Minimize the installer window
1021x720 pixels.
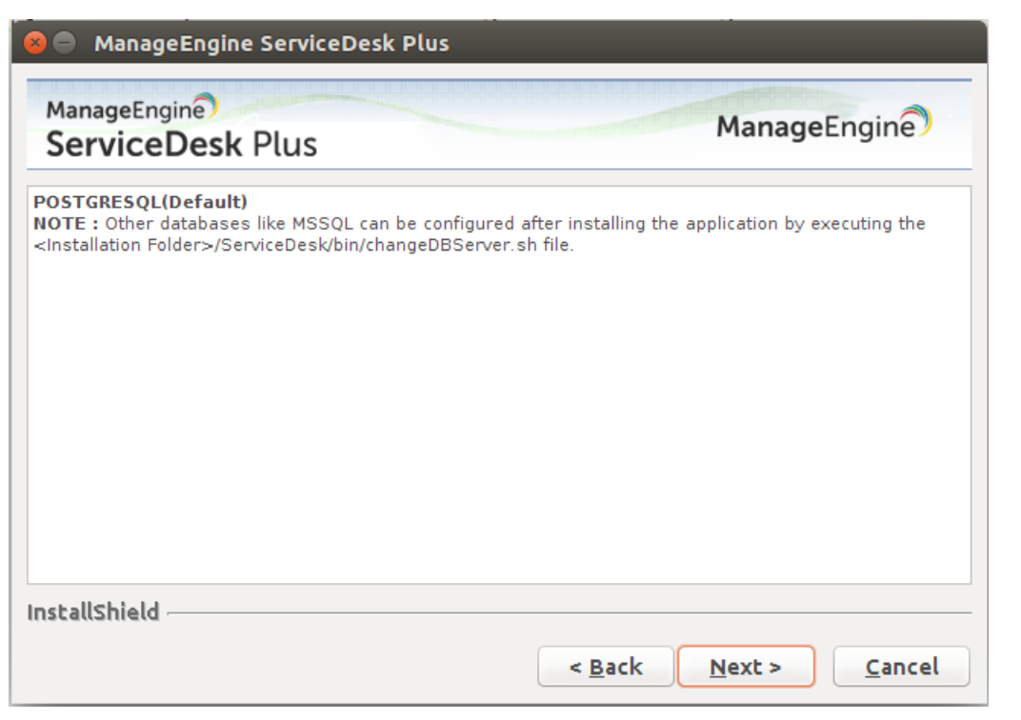coord(63,44)
